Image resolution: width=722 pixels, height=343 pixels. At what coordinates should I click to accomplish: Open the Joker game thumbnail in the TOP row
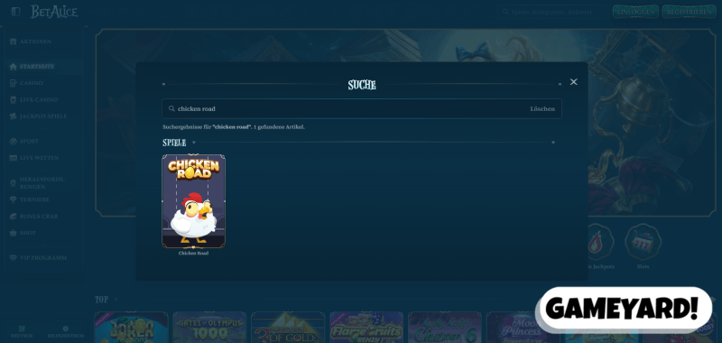click(x=131, y=328)
